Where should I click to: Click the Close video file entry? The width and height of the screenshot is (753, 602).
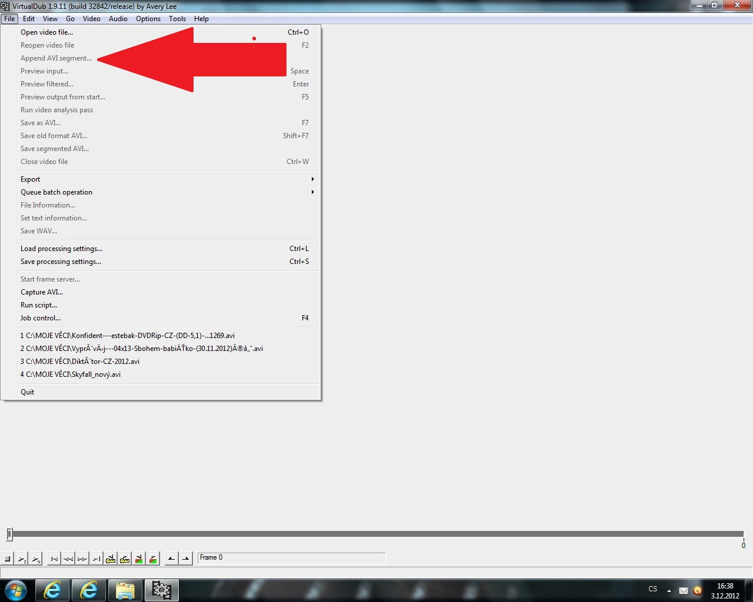point(161,162)
